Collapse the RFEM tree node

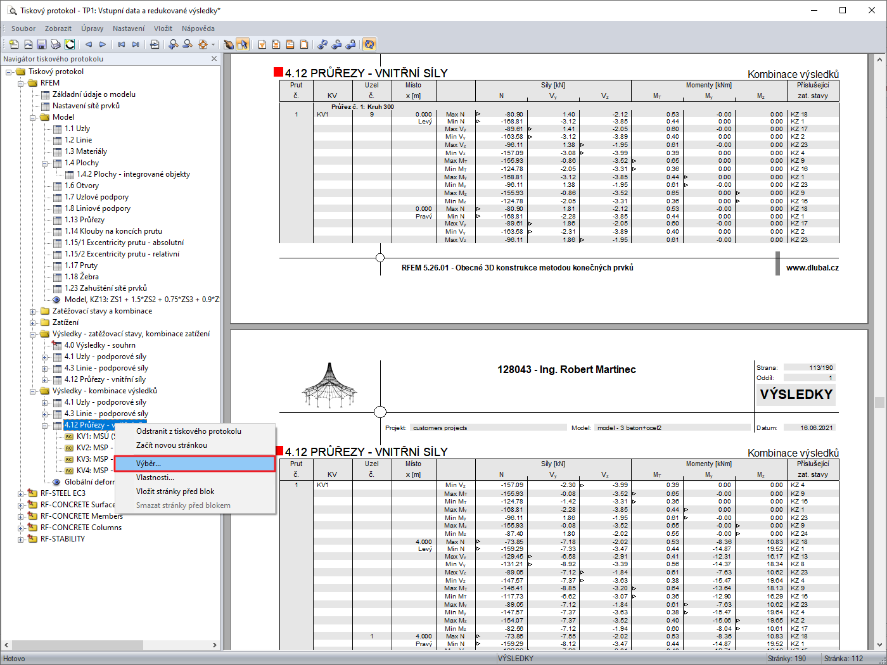[x=21, y=83]
